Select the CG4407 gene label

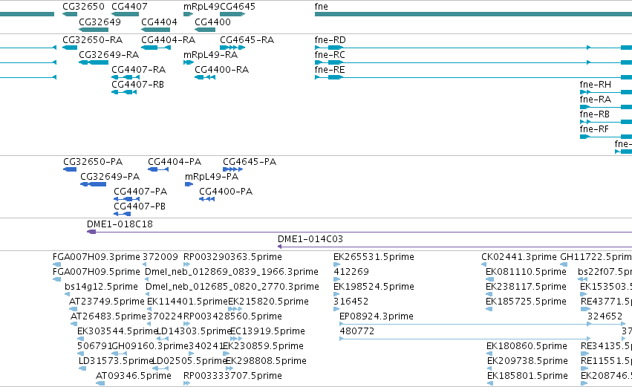(x=129, y=7)
